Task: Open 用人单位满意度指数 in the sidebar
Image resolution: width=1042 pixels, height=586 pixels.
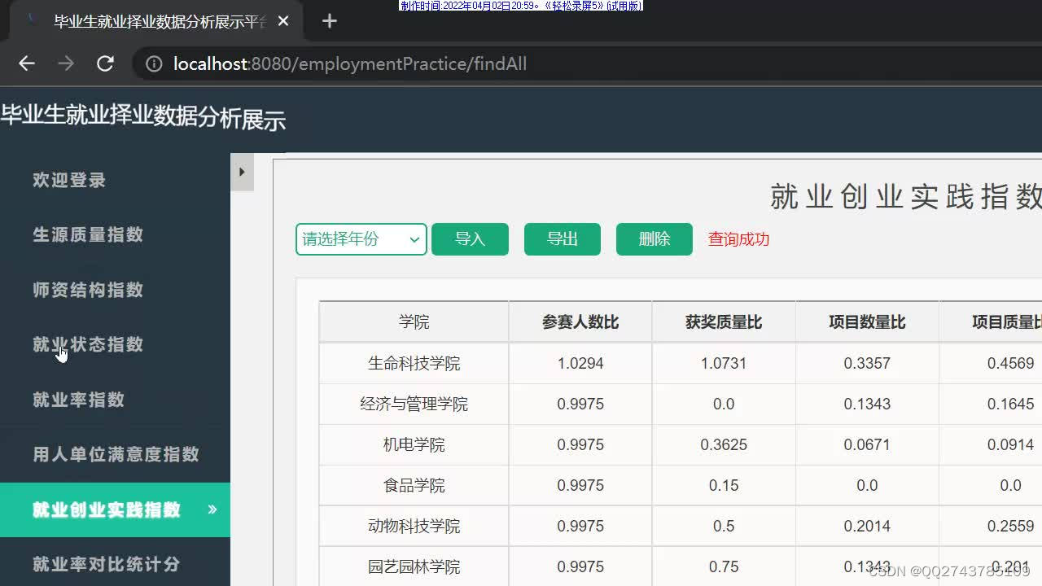Action: (x=116, y=454)
